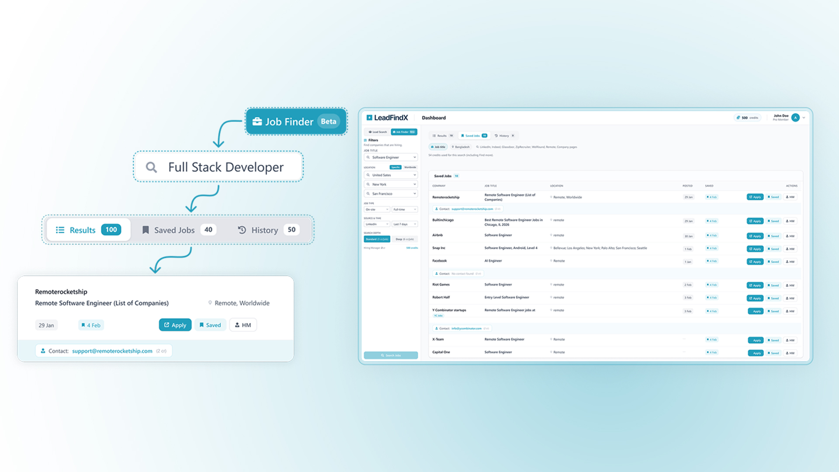The height and width of the screenshot is (472, 839).
Task: Open the On-site job type dropdown
Action: pyautogui.click(x=377, y=209)
